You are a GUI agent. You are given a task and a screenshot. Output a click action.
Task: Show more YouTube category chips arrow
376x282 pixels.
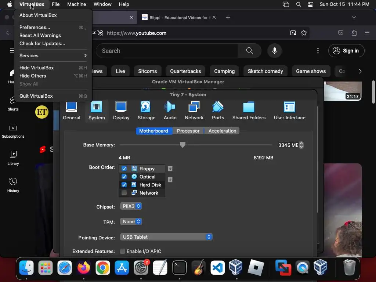360,71
